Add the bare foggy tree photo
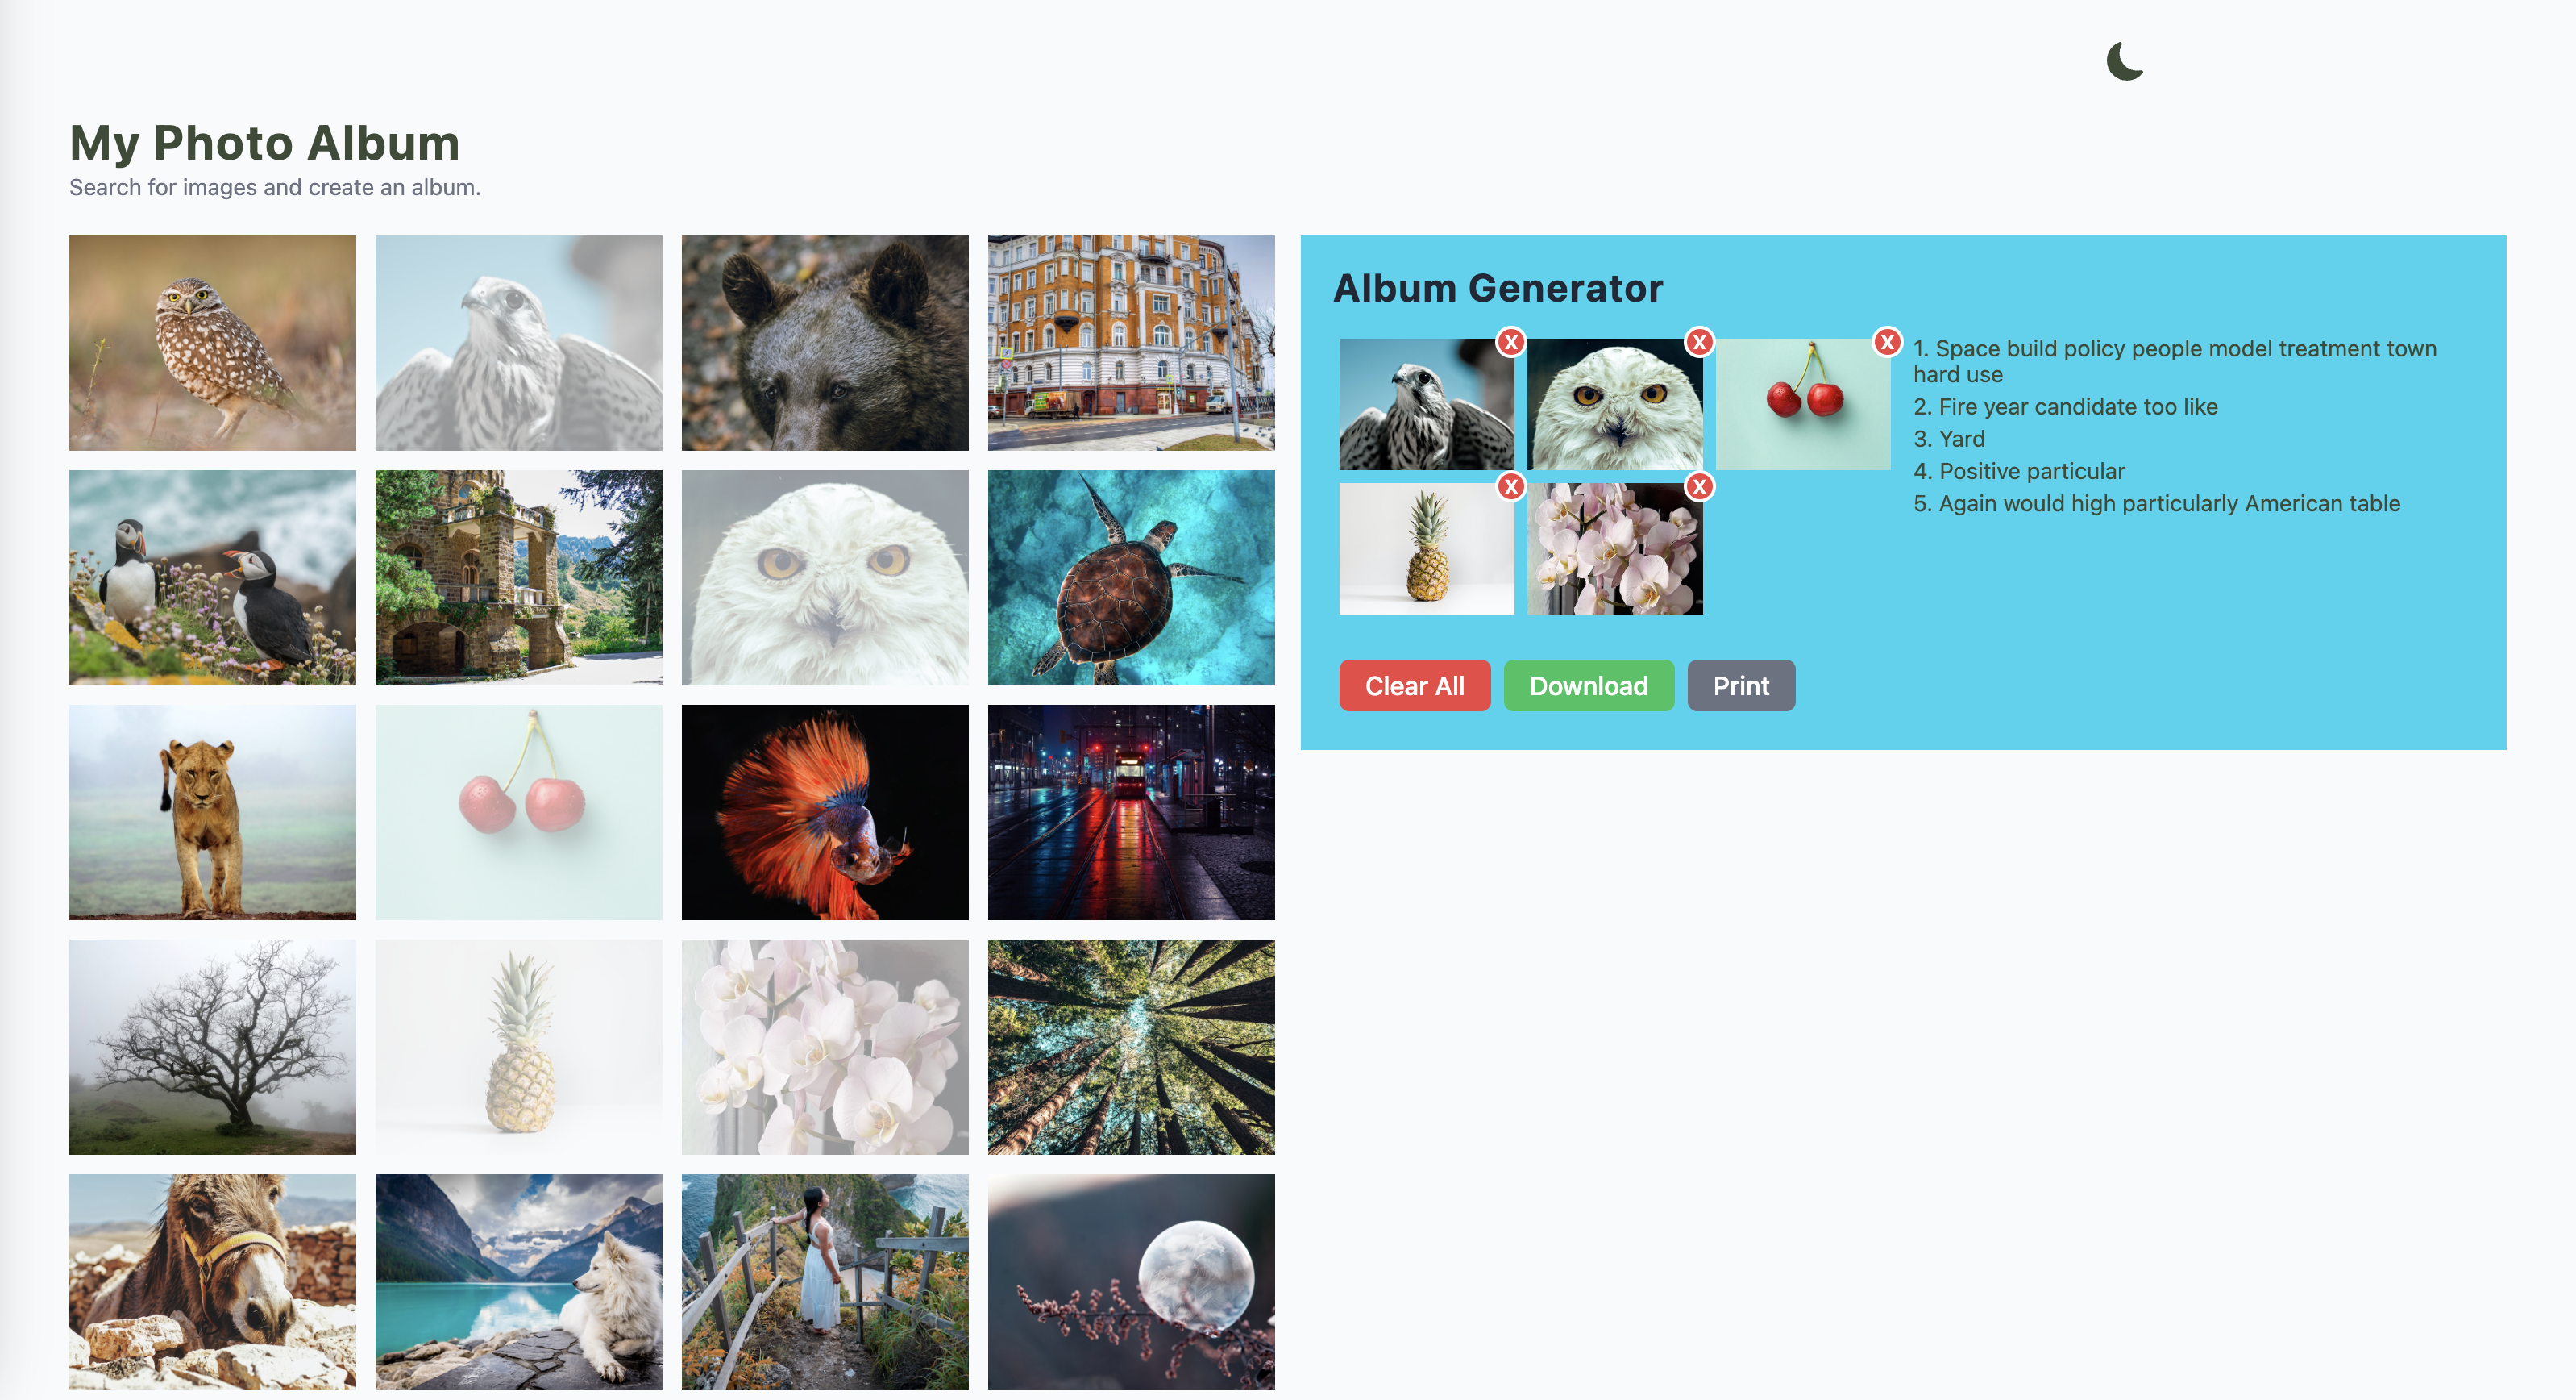Image resolution: width=2576 pixels, height=1400 pixels. [212, 1047]
